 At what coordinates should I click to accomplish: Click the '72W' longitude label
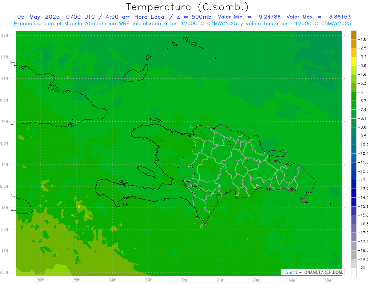coord(184,280)
